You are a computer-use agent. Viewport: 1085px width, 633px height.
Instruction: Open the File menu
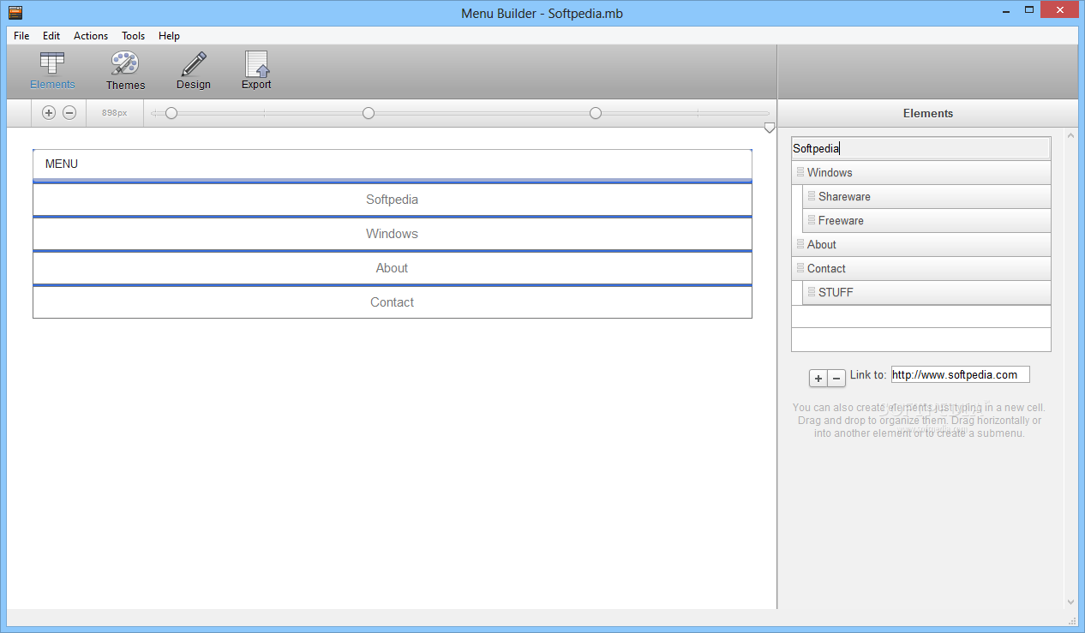click(x=21, y=36)
